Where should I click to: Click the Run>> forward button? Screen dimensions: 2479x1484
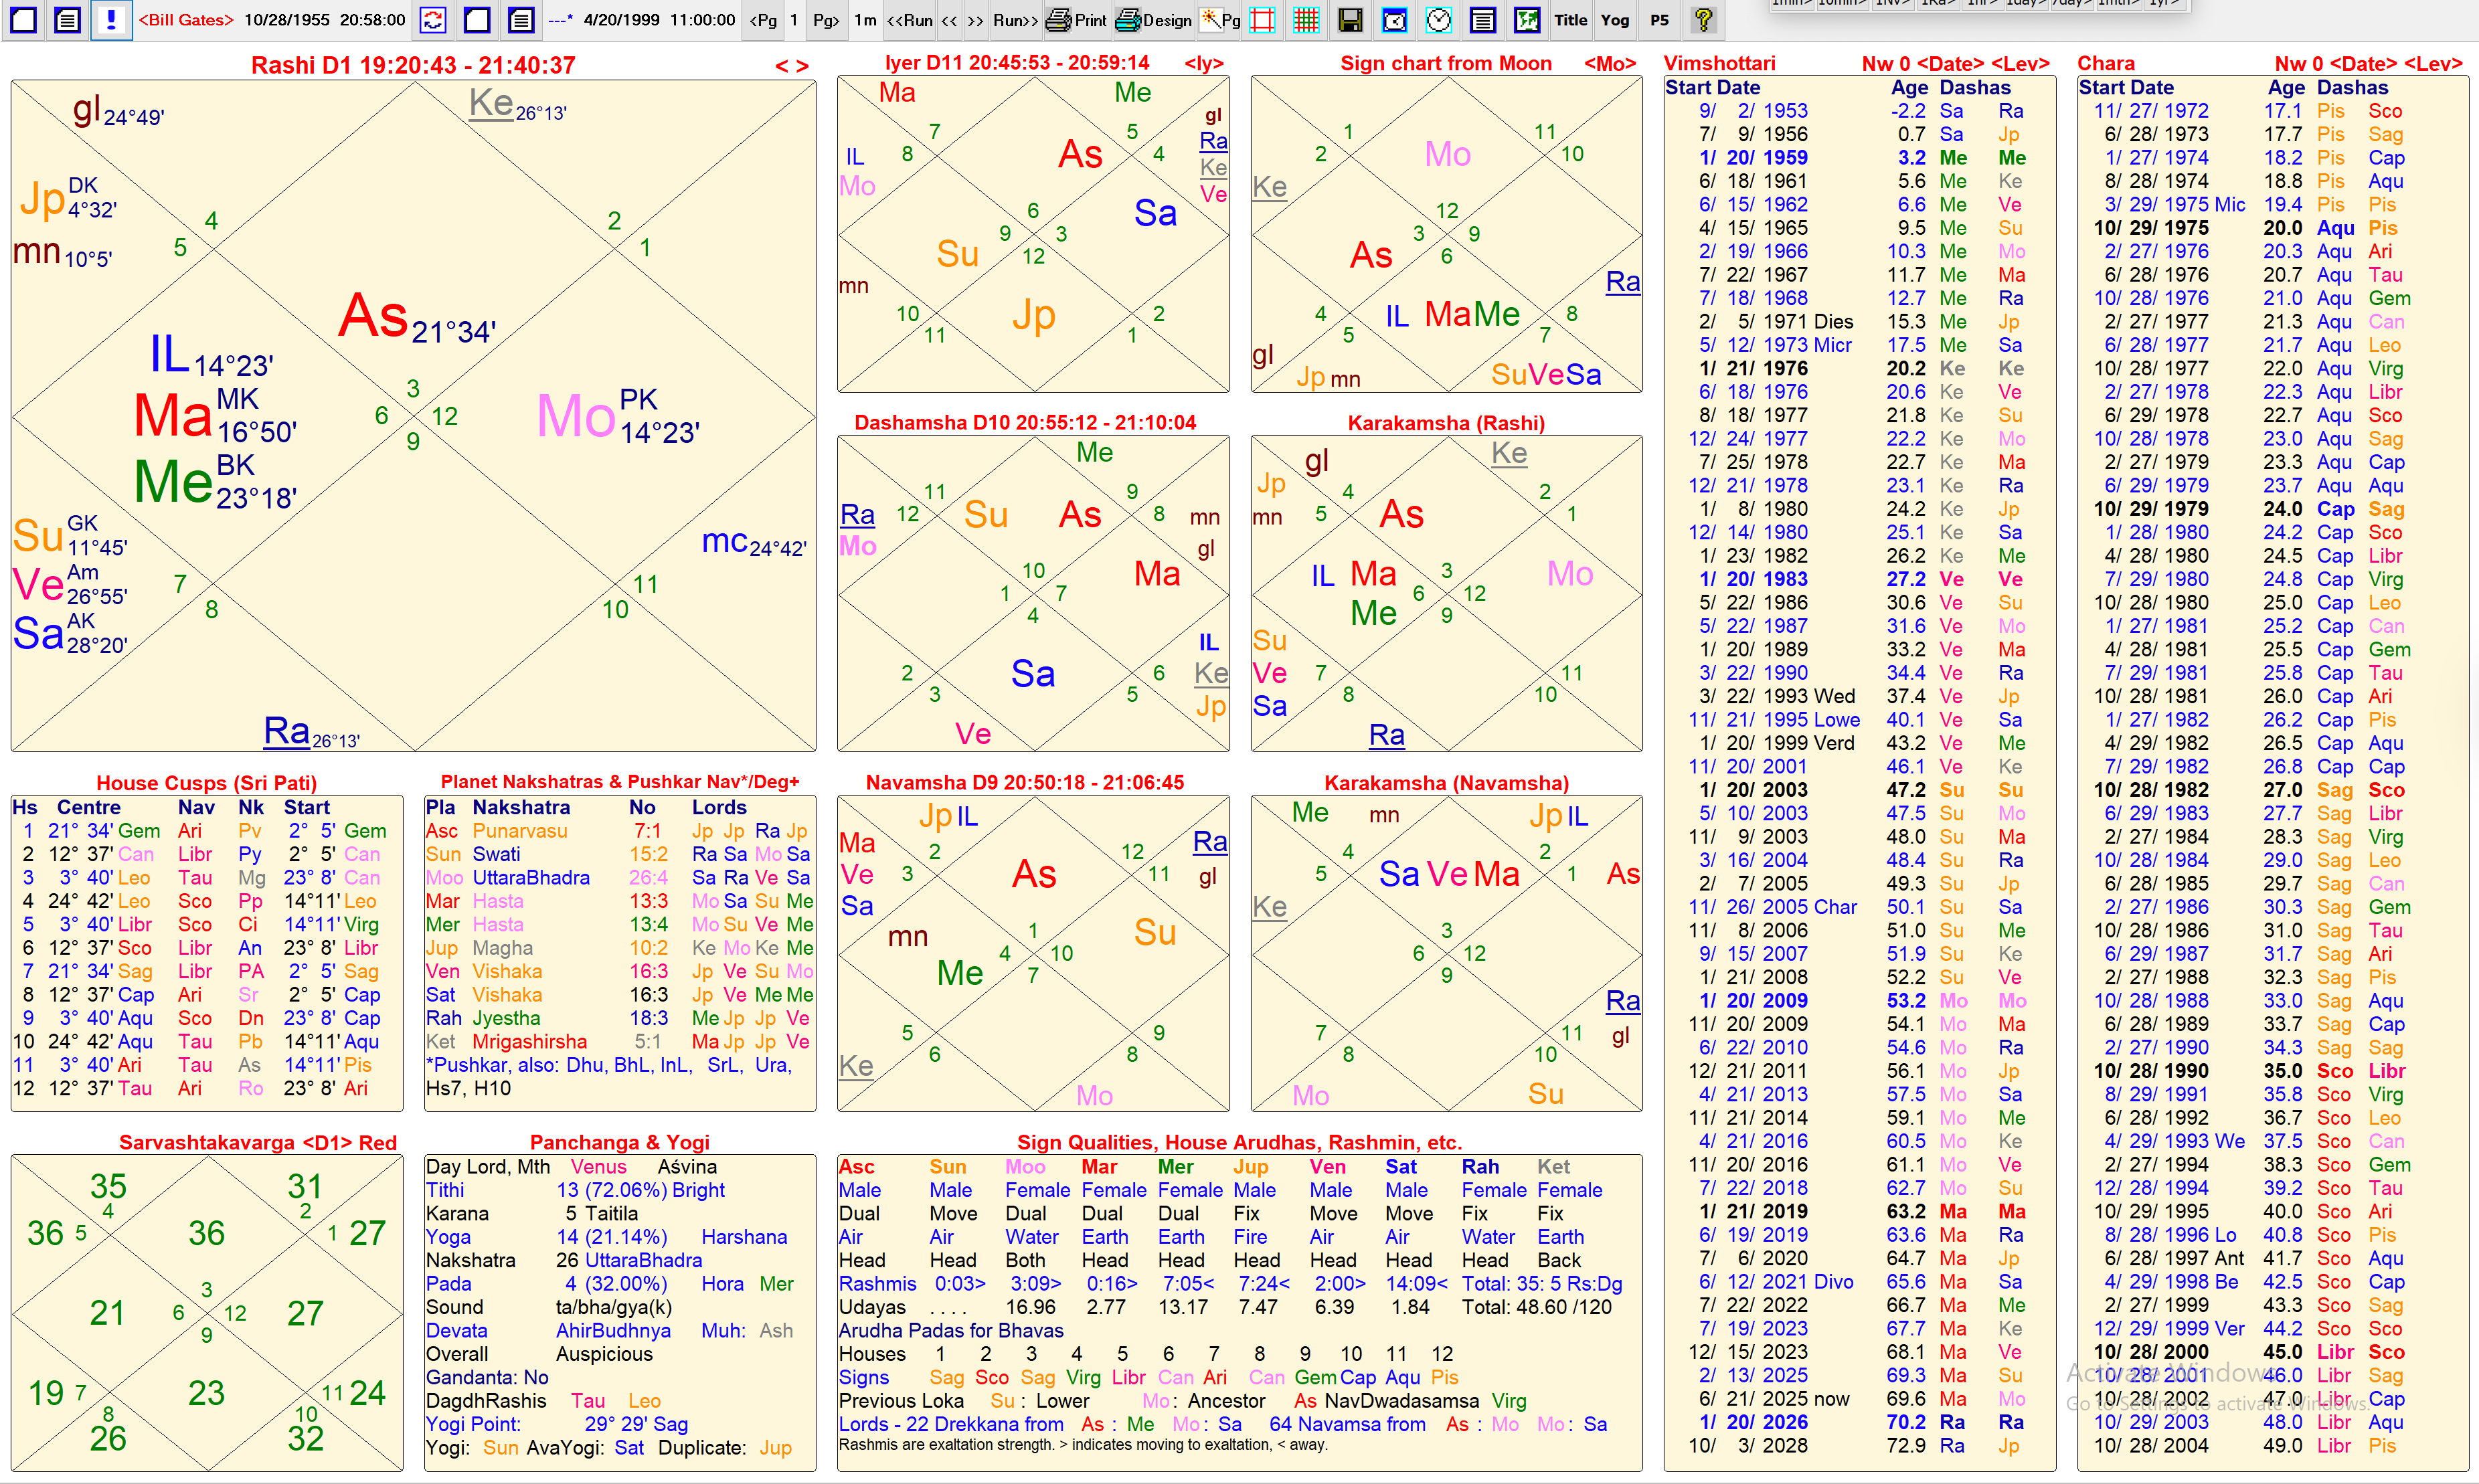tap(1015, 20)
